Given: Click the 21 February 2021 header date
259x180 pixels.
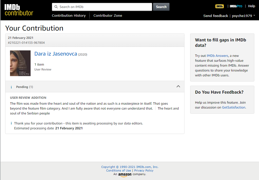Looking at the screenshot, I should [21, 38].
